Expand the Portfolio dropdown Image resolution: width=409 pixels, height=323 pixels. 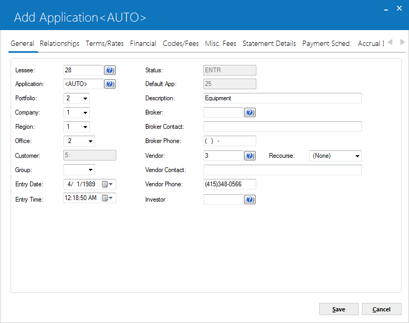click(85, 99)
